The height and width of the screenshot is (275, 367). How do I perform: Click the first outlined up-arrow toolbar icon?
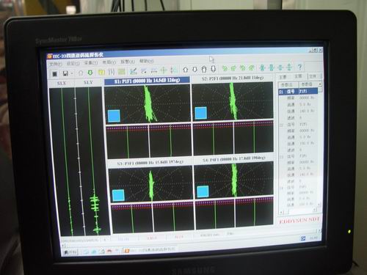[x=186, y=70]
